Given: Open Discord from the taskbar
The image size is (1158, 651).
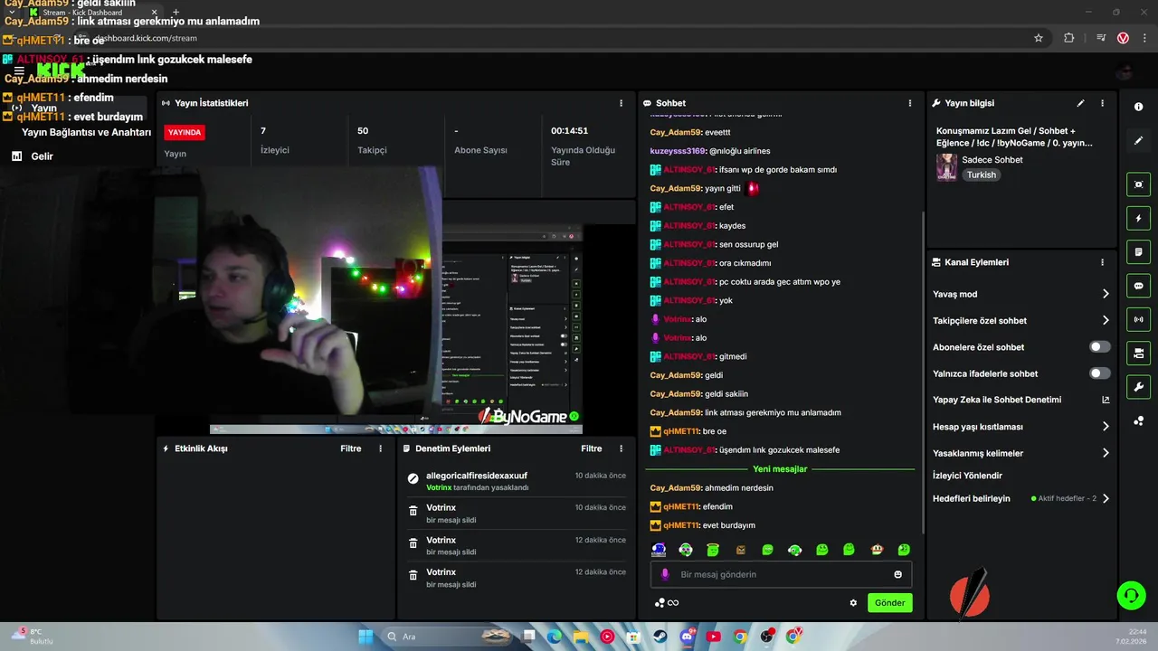Looking at the screenshot, I should point(688,637).
